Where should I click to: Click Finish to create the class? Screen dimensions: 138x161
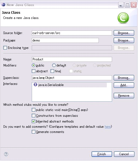click(102, 154)
